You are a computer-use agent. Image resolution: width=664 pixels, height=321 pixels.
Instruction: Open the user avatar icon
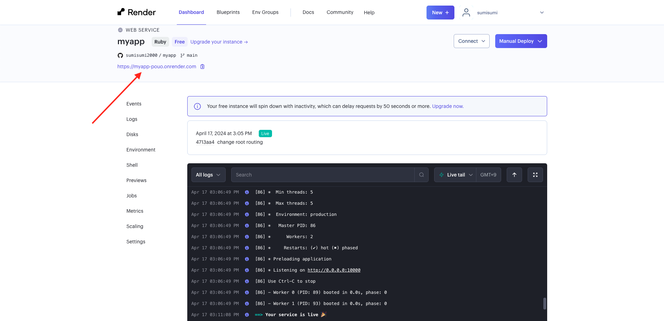[x=466, y=13]
